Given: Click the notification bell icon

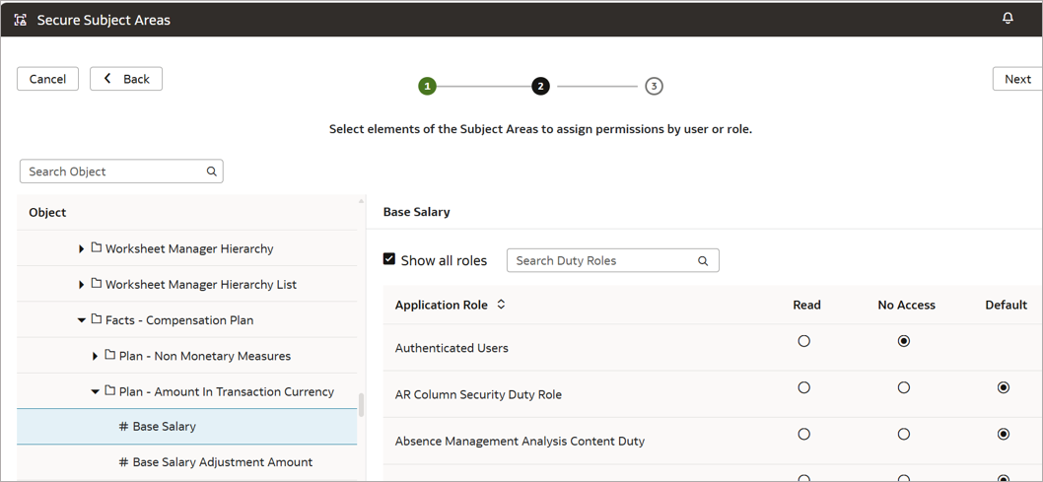Looking at the screenshot, I should 1008,19.
